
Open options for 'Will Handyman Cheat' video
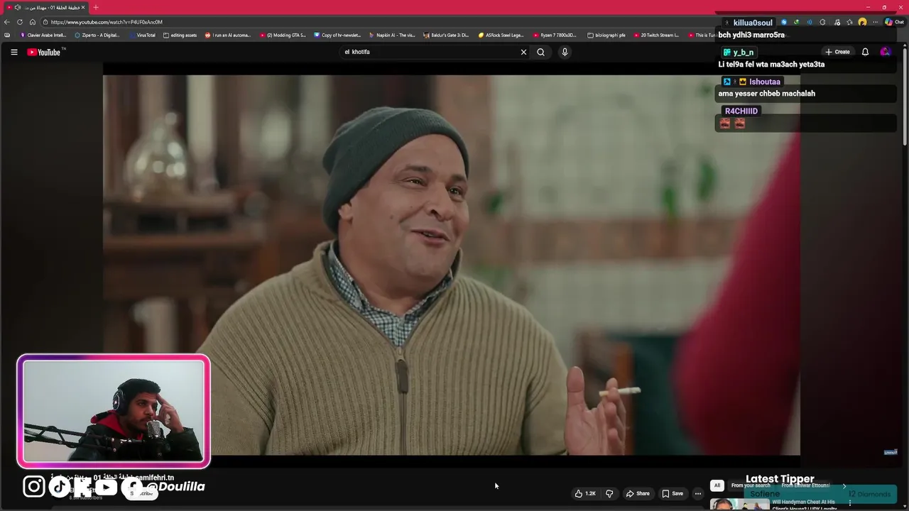coord(850,503)
